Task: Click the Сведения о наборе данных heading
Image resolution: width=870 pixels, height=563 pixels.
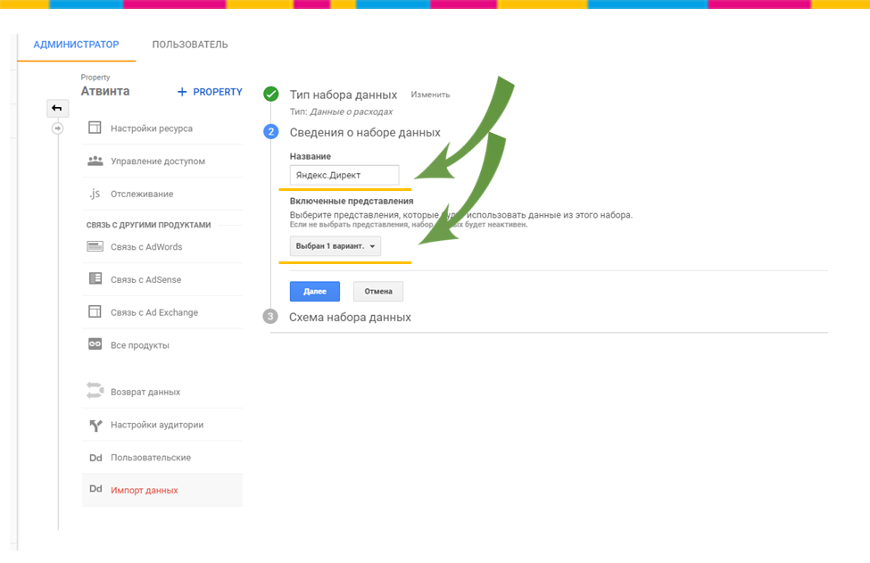Action: [365, 133]
